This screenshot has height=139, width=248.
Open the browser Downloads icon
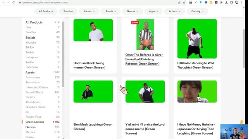[x=226, y=2]
